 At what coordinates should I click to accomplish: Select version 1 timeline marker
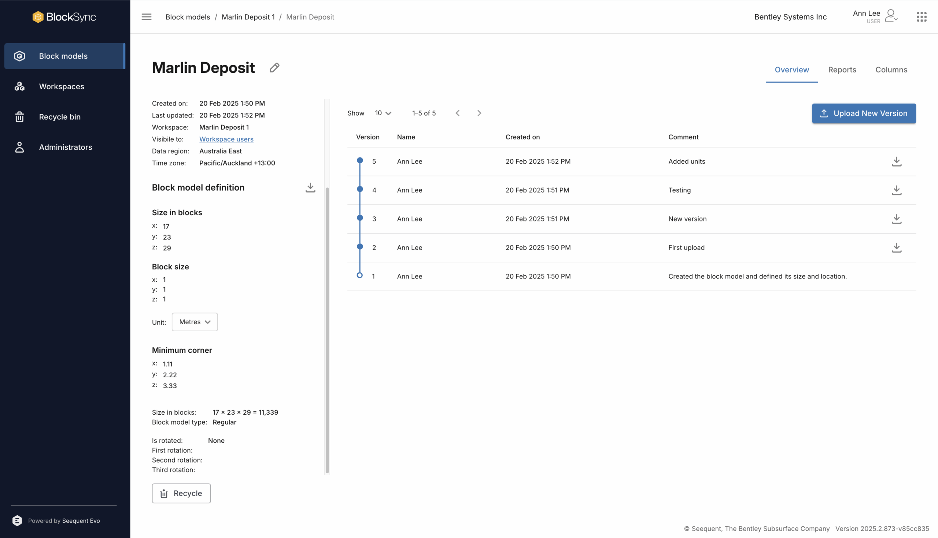(x=359, y=275)
